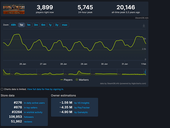Set chart zoom to 48h

[x=14, y=25]
